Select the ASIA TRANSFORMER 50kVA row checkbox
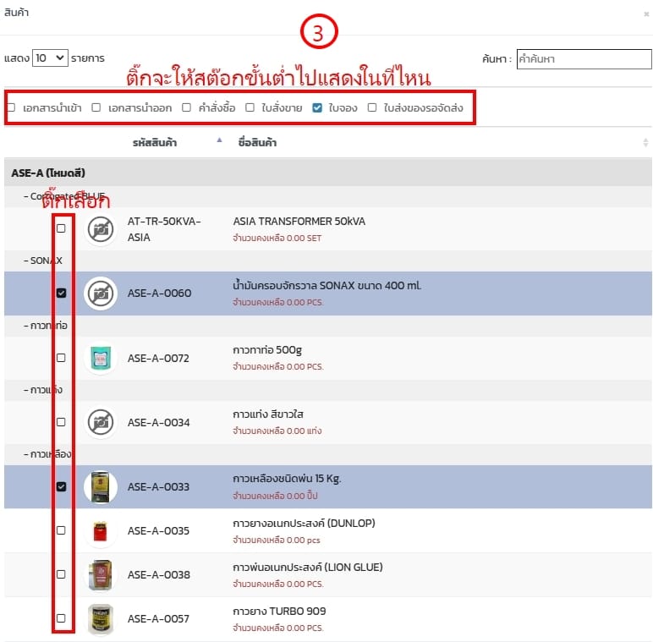 (61, 228)
